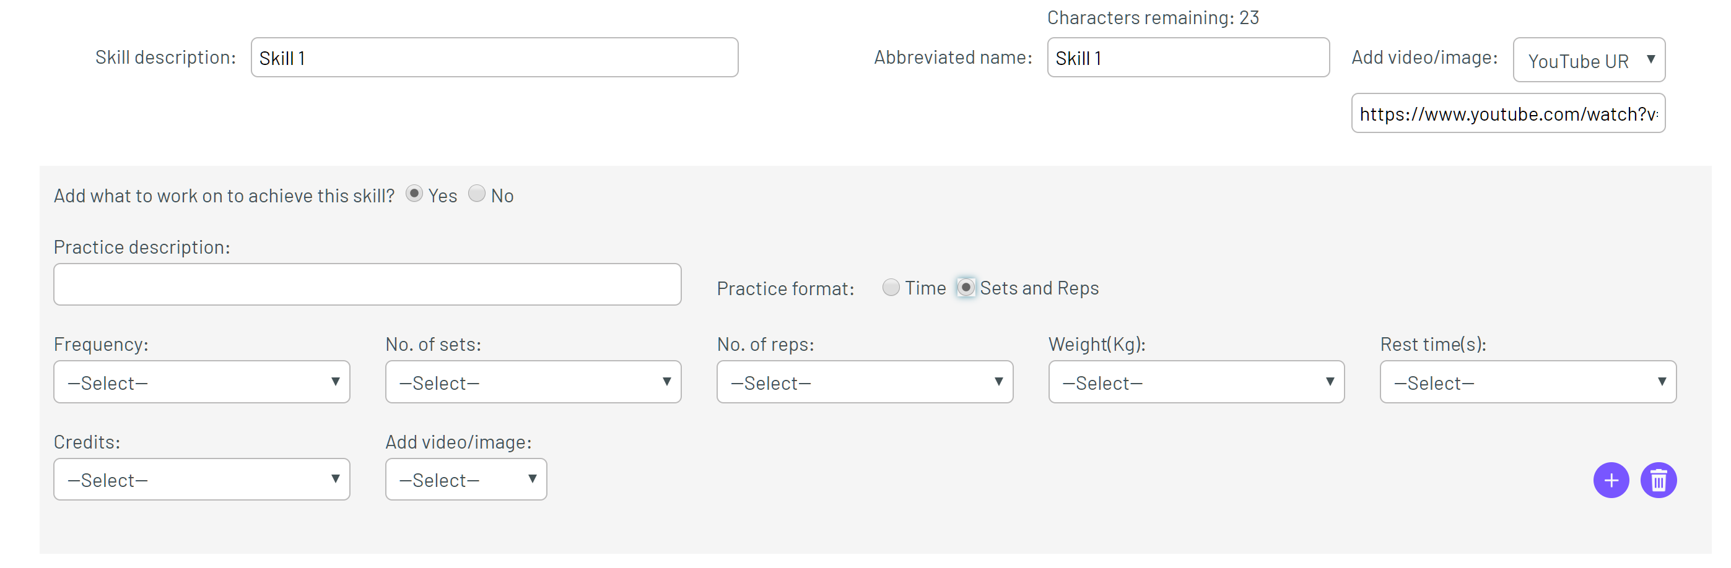1731x568 pixels.
Task: Click the Practice description text box
Action: pyautogui.click(x=368, y=285)
